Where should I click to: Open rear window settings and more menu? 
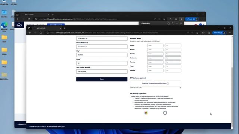click(x=202, y=19)
